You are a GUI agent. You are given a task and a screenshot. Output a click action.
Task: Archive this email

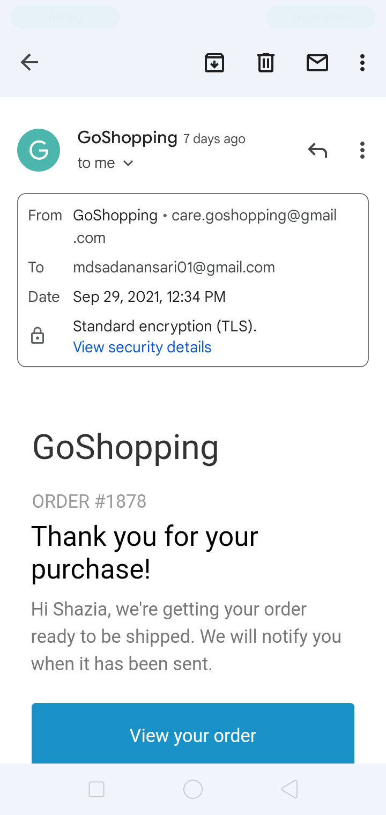[x=214, y=63]
